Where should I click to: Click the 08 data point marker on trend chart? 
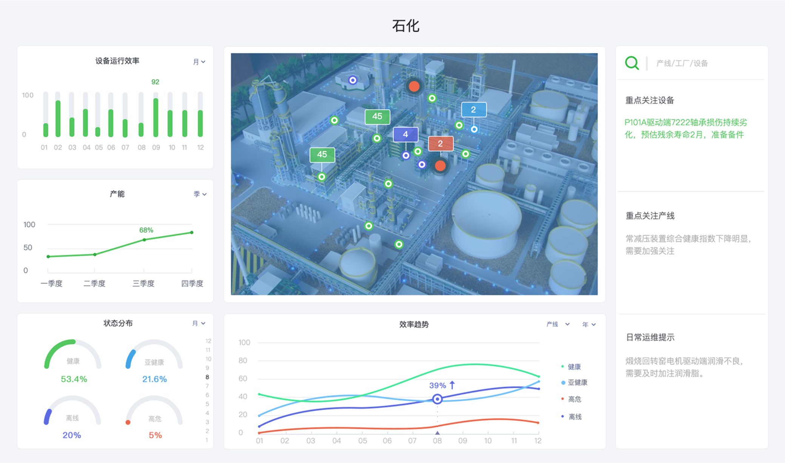coord(437,399)
